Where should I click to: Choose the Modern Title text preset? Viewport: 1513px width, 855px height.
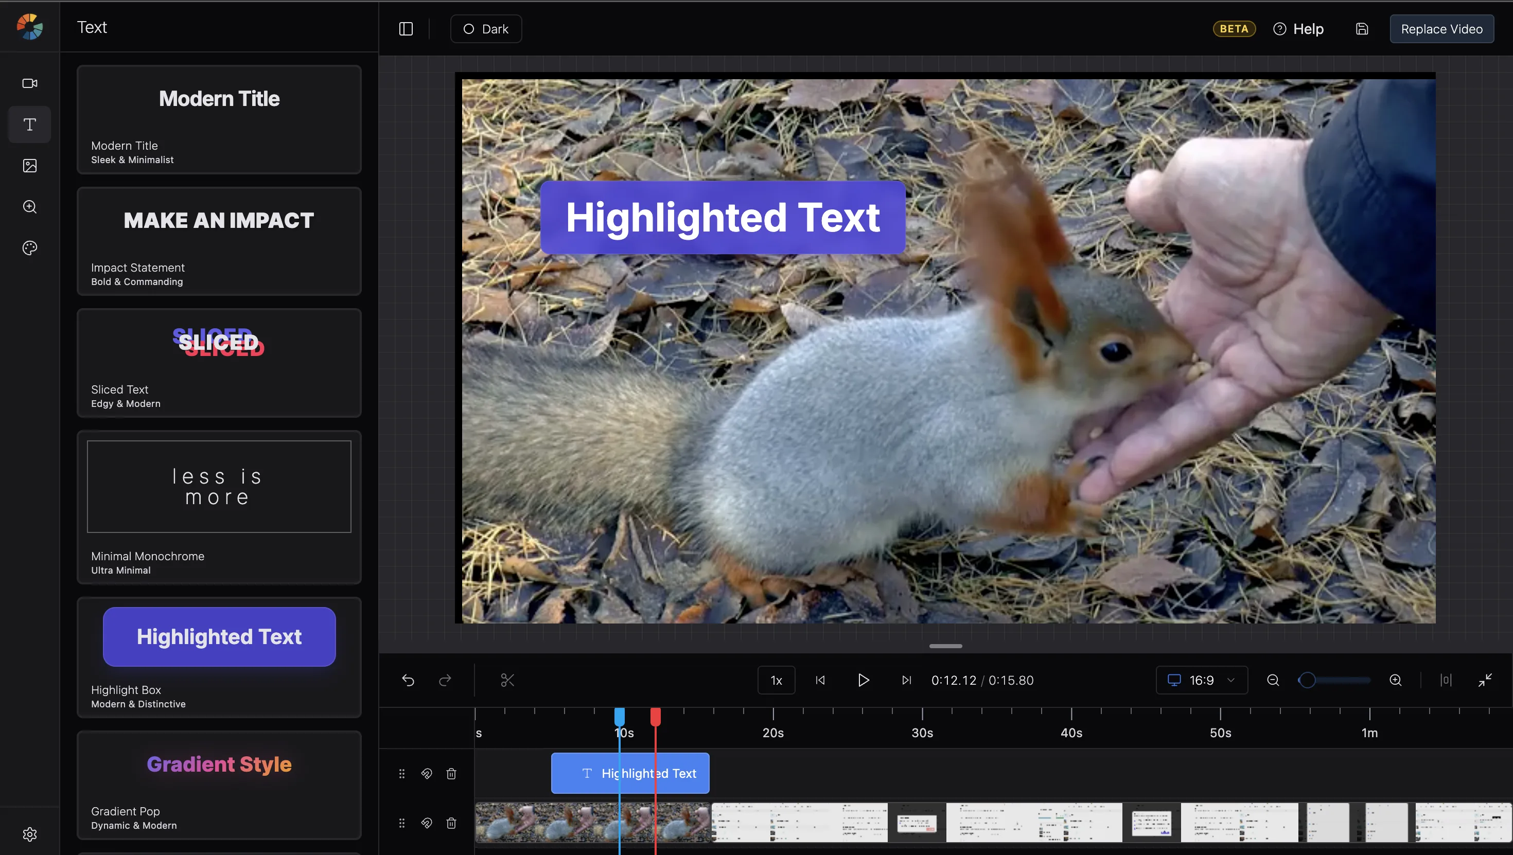click(219, 119)
